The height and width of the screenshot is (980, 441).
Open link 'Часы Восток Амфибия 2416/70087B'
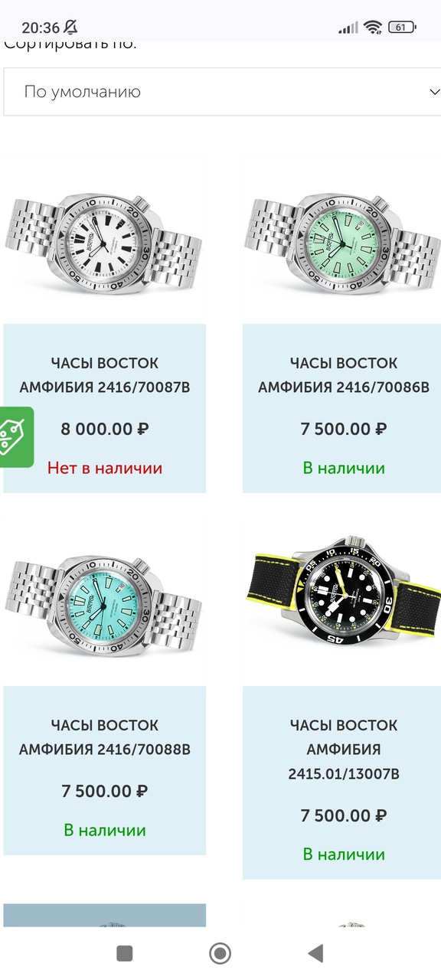pos(105,375)
